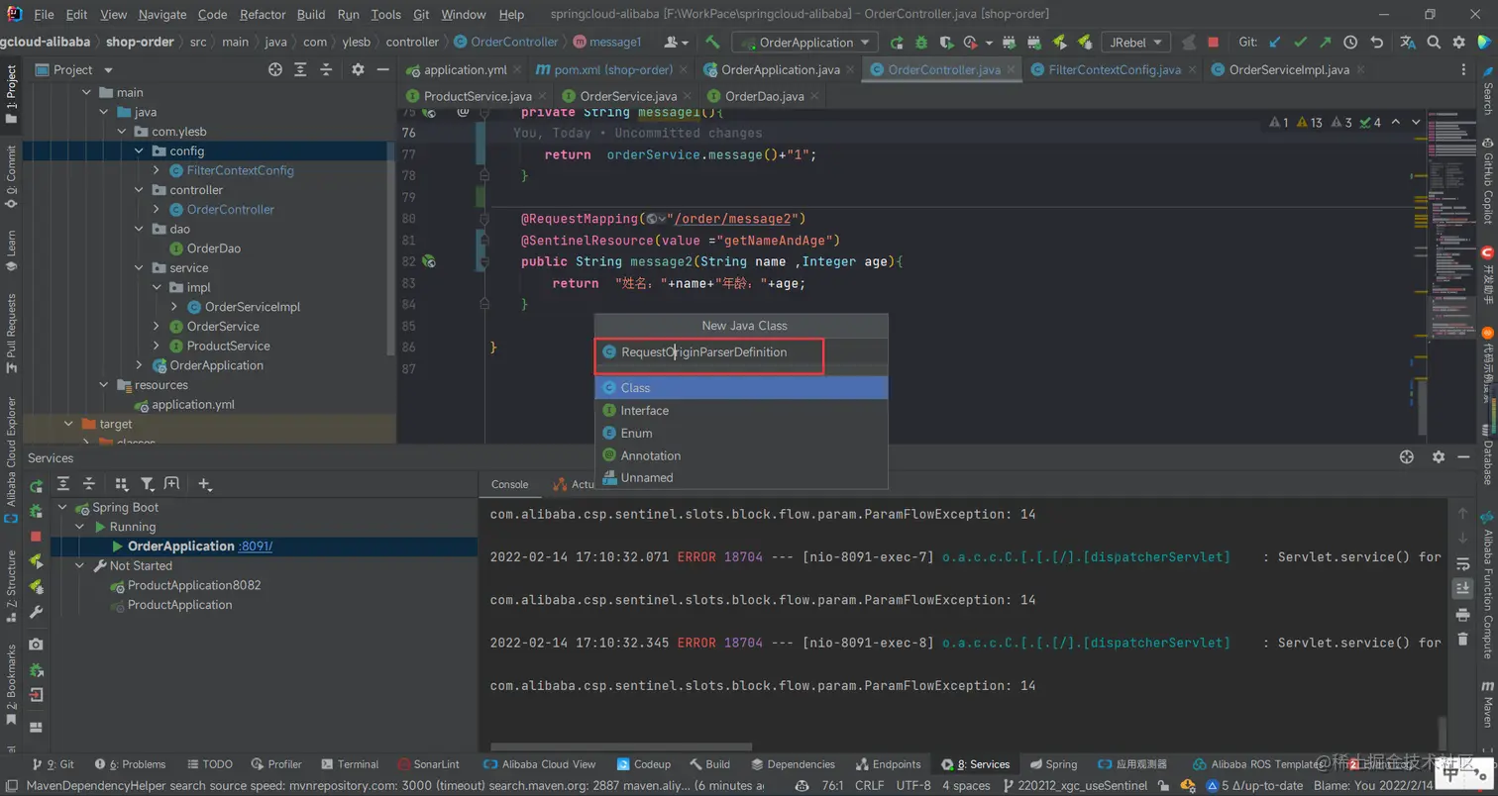Screen dimensions: 1498x796
Task: Toggle soft-wrap icon beside console
Action: (x=1462, y=564)
